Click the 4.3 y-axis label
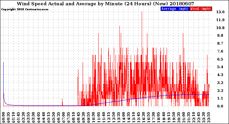The image size is (229, 124). click(x=220, y=75)
